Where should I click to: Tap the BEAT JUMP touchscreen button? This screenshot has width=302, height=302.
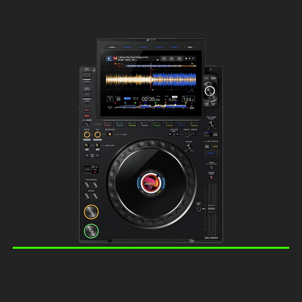[x=179, y=58]
